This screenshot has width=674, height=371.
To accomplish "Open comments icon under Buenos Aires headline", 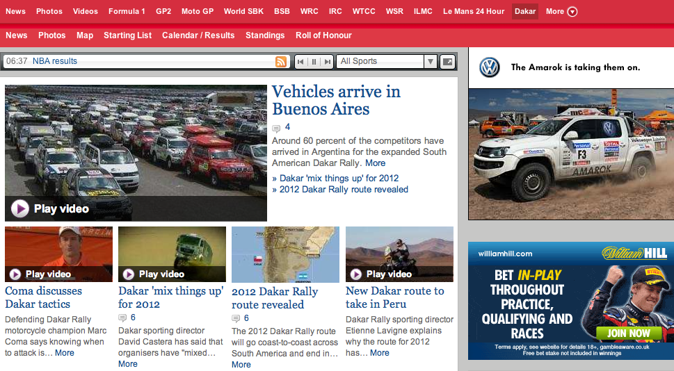I will click(x=276, y=128).
